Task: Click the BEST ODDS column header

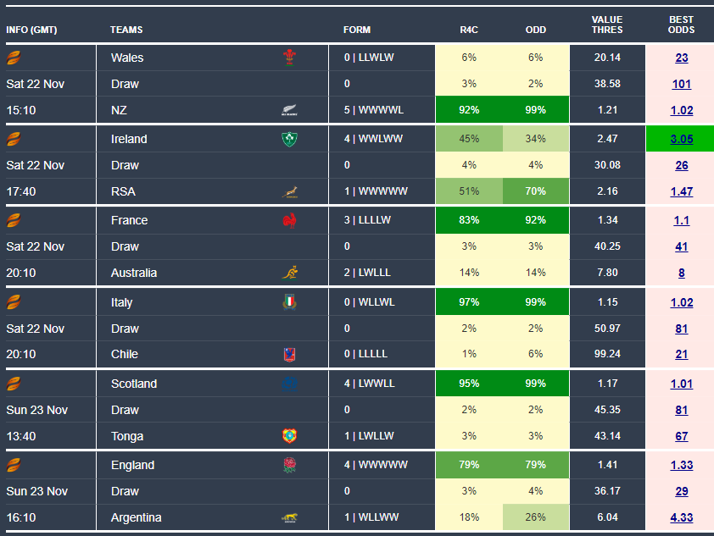Action: tap(681, 25)
